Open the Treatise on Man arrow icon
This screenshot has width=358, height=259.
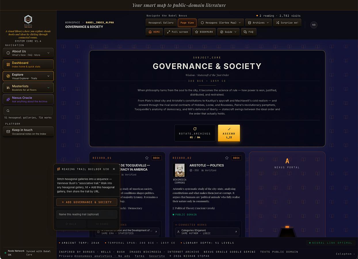[x=156, y=232]
